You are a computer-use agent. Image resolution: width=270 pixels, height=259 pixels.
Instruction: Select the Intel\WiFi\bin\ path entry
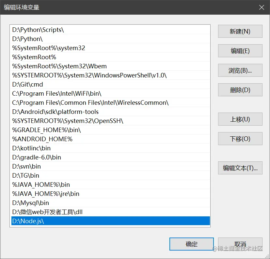coord(110,93)
